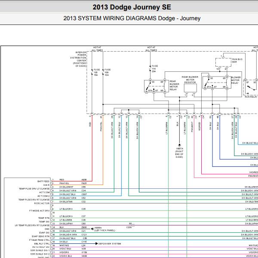Click pin 19 WHT/VIO wire label
Viewport: 258px width, 258px height.
pyautogui.click(x=64, y=246)
